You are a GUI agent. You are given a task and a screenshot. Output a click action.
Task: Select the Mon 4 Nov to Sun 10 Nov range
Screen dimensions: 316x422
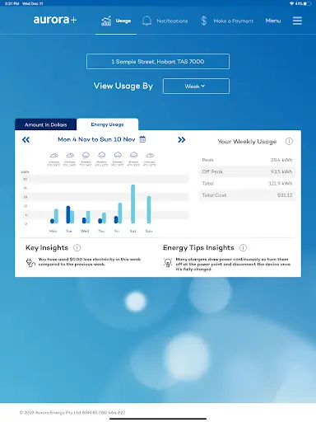(x=96, y=139)
